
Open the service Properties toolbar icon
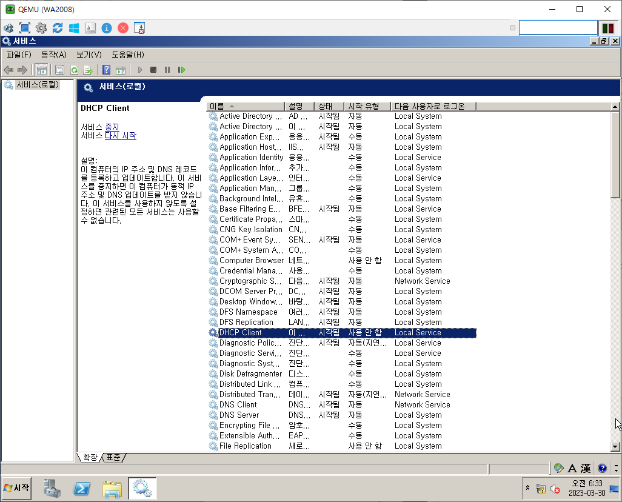tap(59, 70)
